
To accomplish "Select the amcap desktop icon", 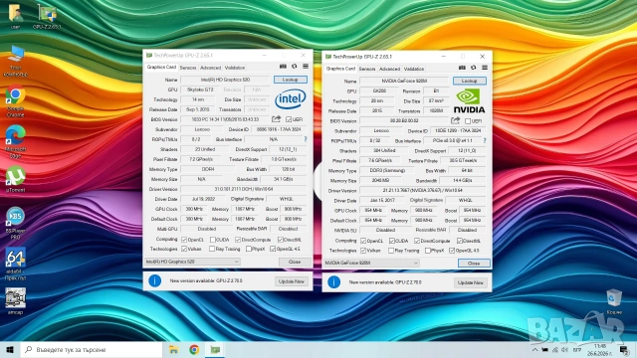I will [16, 301].
